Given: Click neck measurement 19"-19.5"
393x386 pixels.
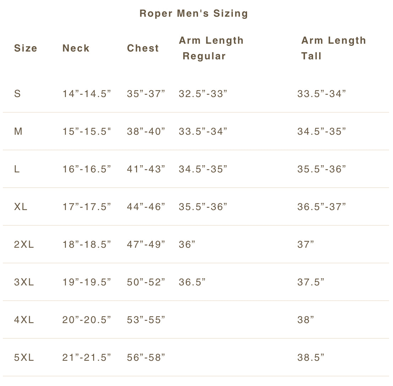Looking at the screenshot, I should click(x=87, y=282).
